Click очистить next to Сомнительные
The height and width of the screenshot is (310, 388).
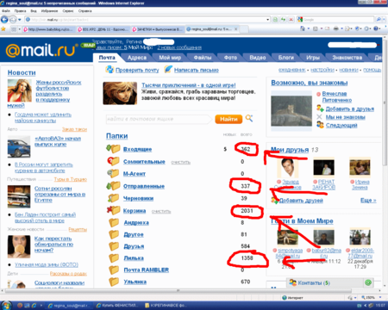[180, 162]
